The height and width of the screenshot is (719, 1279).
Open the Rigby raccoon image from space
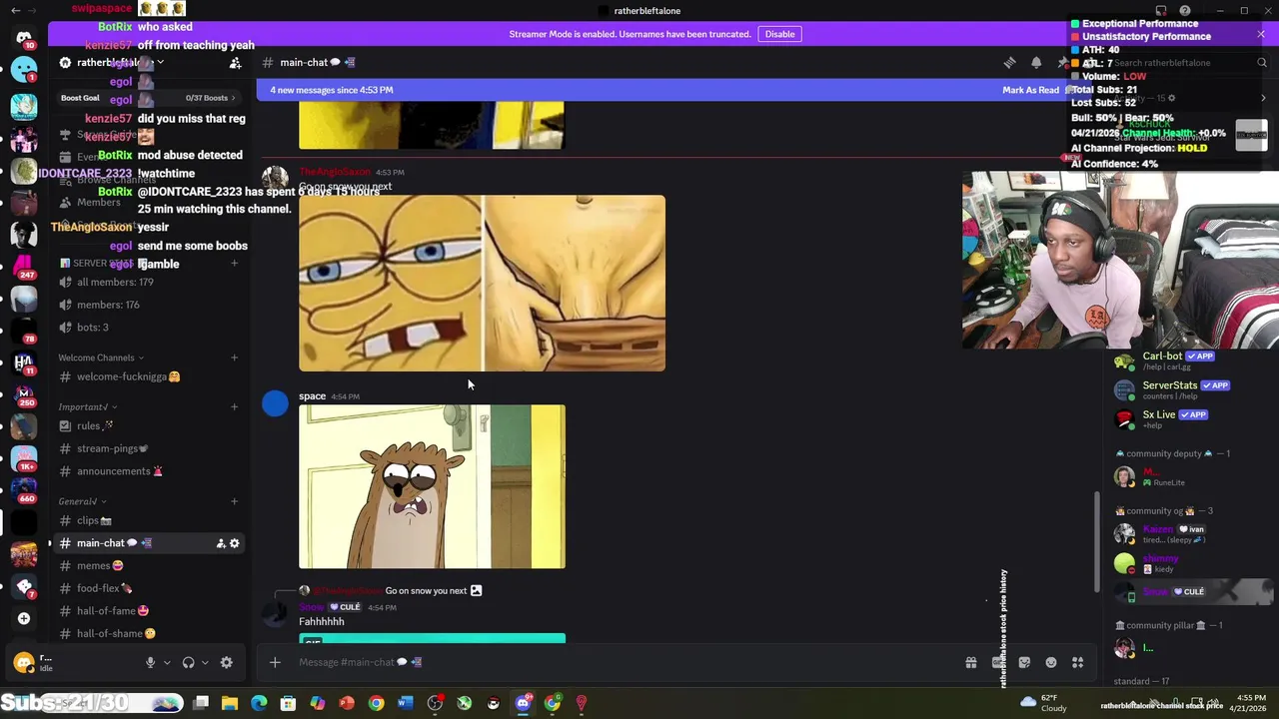coord(432,486)
